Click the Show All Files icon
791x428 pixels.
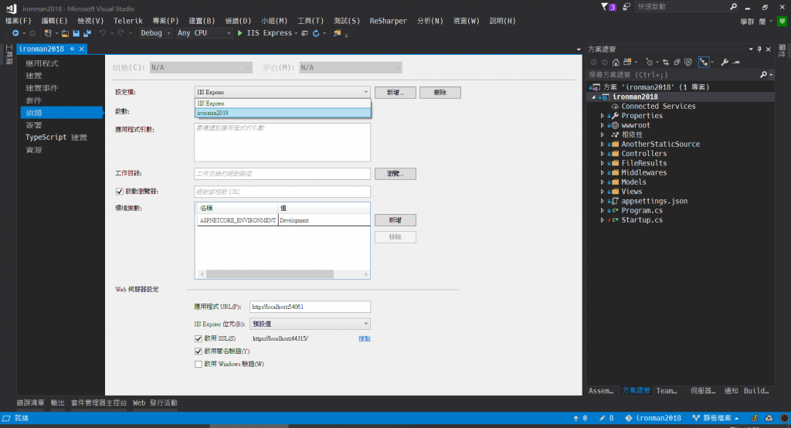(688, 62)
